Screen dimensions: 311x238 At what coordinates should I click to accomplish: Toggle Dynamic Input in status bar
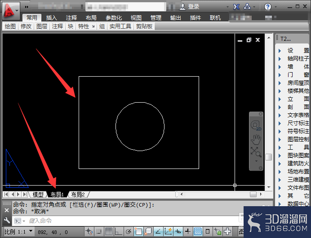pos(178,231)
